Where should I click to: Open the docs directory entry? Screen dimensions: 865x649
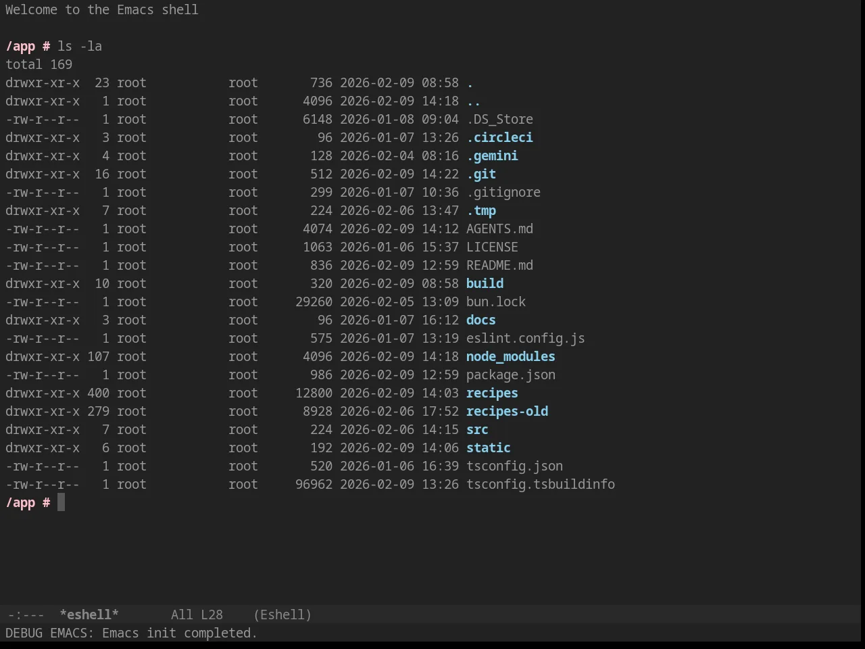[x=481, y=320]
